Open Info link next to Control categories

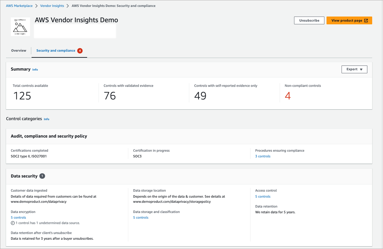[x=46, y=119]
